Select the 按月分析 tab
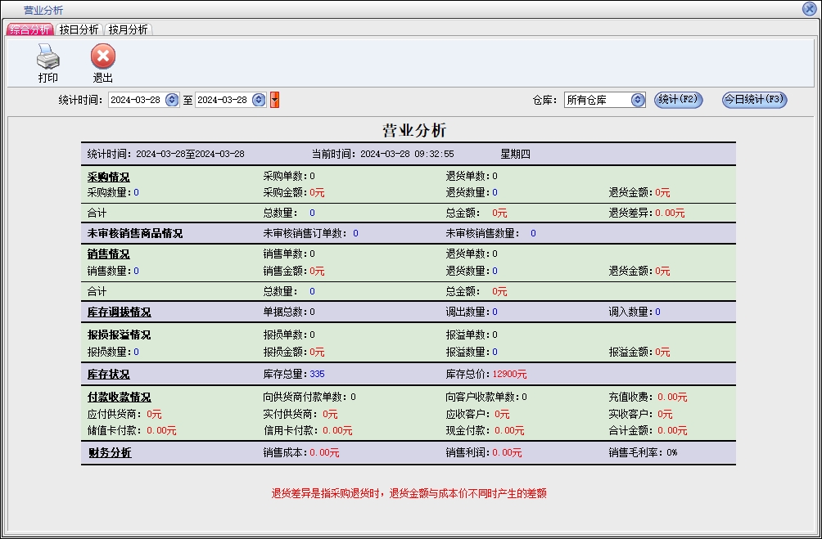This screenshot has width=822, height=539. pyautogui.click(x=128, y=29)
